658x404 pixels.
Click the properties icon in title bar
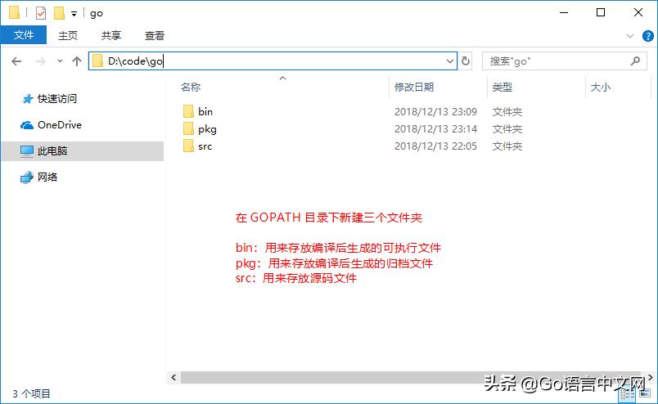coord(41,13)
